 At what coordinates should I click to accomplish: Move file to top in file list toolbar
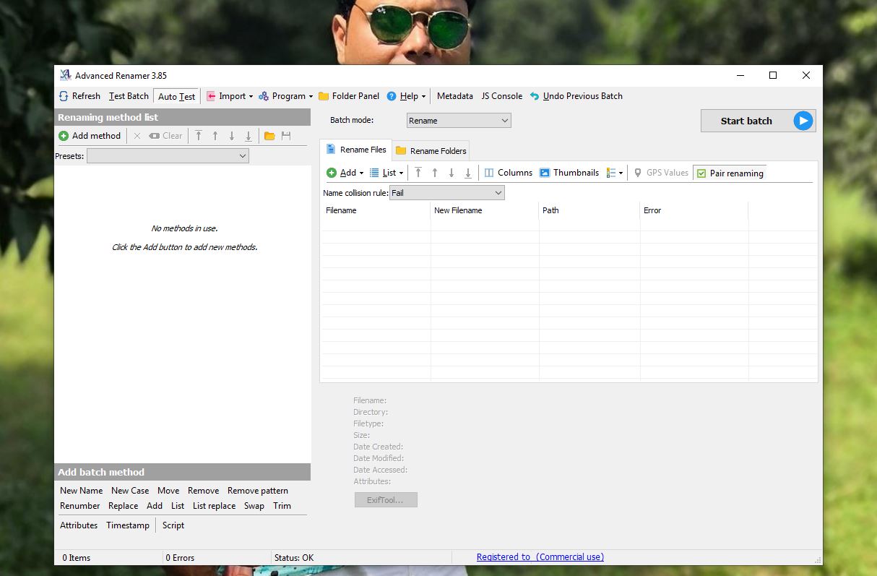tap(418, 173)
